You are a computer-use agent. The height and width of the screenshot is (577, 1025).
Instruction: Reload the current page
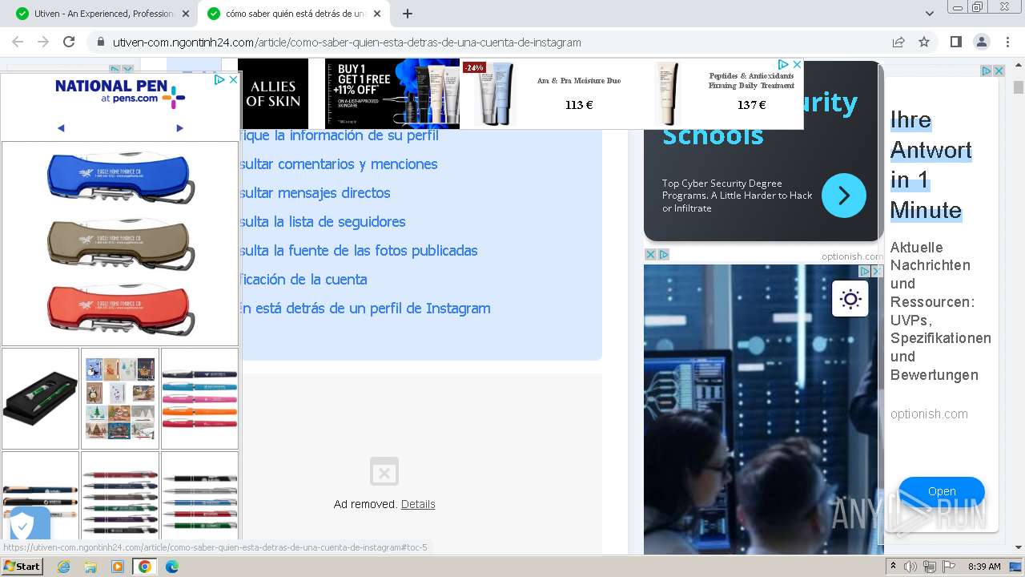(69, 42)
